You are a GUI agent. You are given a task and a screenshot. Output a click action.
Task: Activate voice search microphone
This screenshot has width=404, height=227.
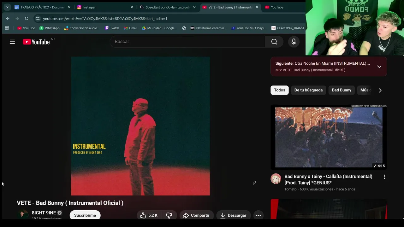294,42
